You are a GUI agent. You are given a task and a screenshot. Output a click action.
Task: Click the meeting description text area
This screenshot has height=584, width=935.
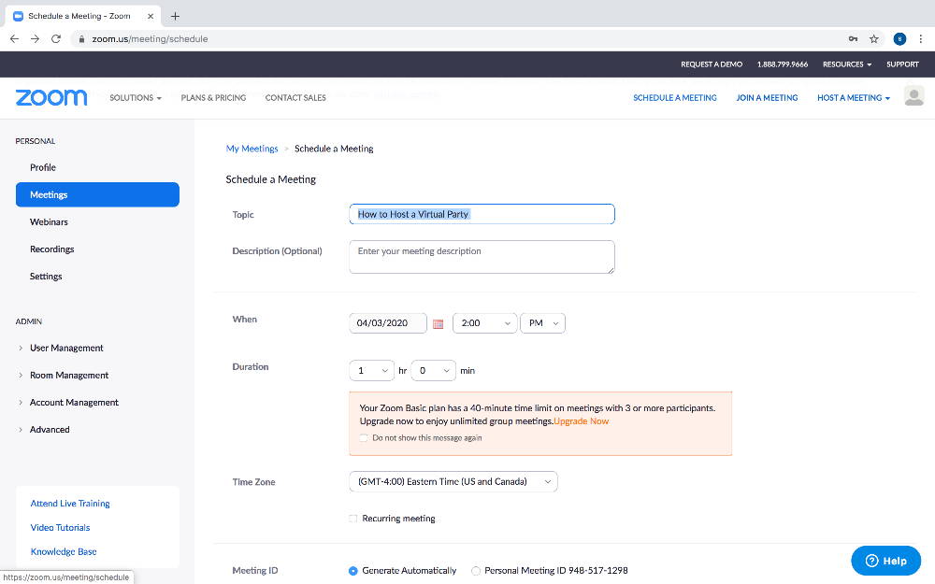click(482, 257)
